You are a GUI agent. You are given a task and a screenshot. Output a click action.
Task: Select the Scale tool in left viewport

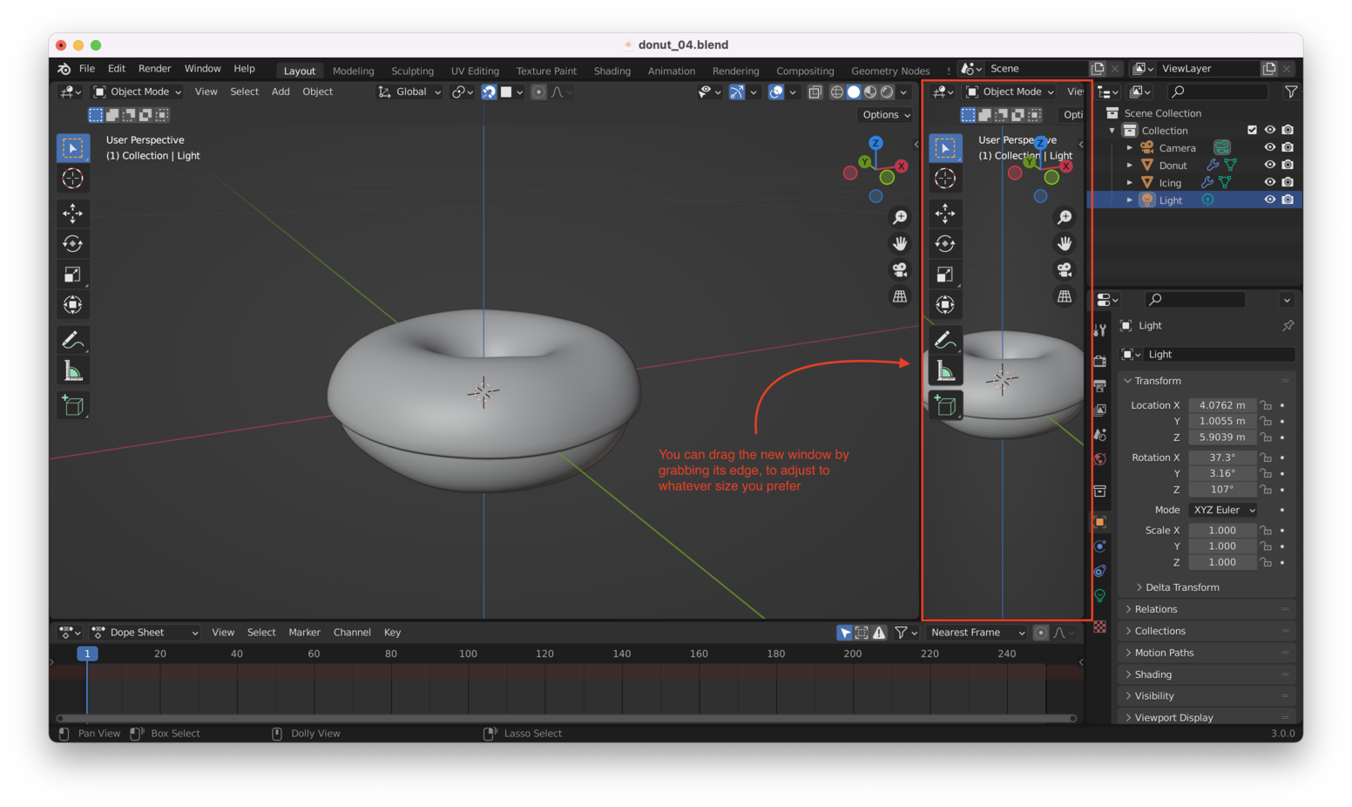click(73, 275)
